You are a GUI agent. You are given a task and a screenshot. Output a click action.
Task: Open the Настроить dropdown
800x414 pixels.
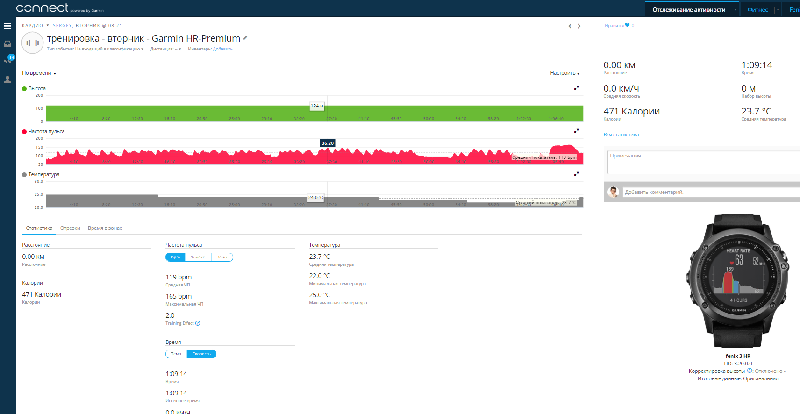tap(564, 73)
